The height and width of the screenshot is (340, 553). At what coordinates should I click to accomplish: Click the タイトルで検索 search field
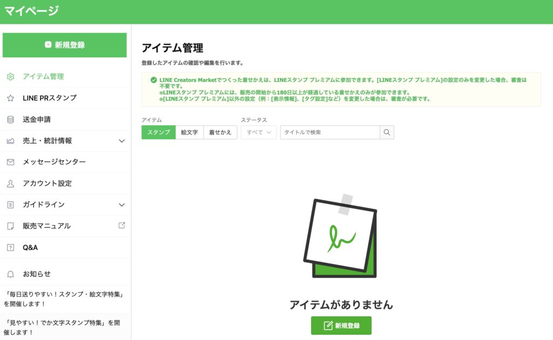pyautogui.click(x=330, y=132)
